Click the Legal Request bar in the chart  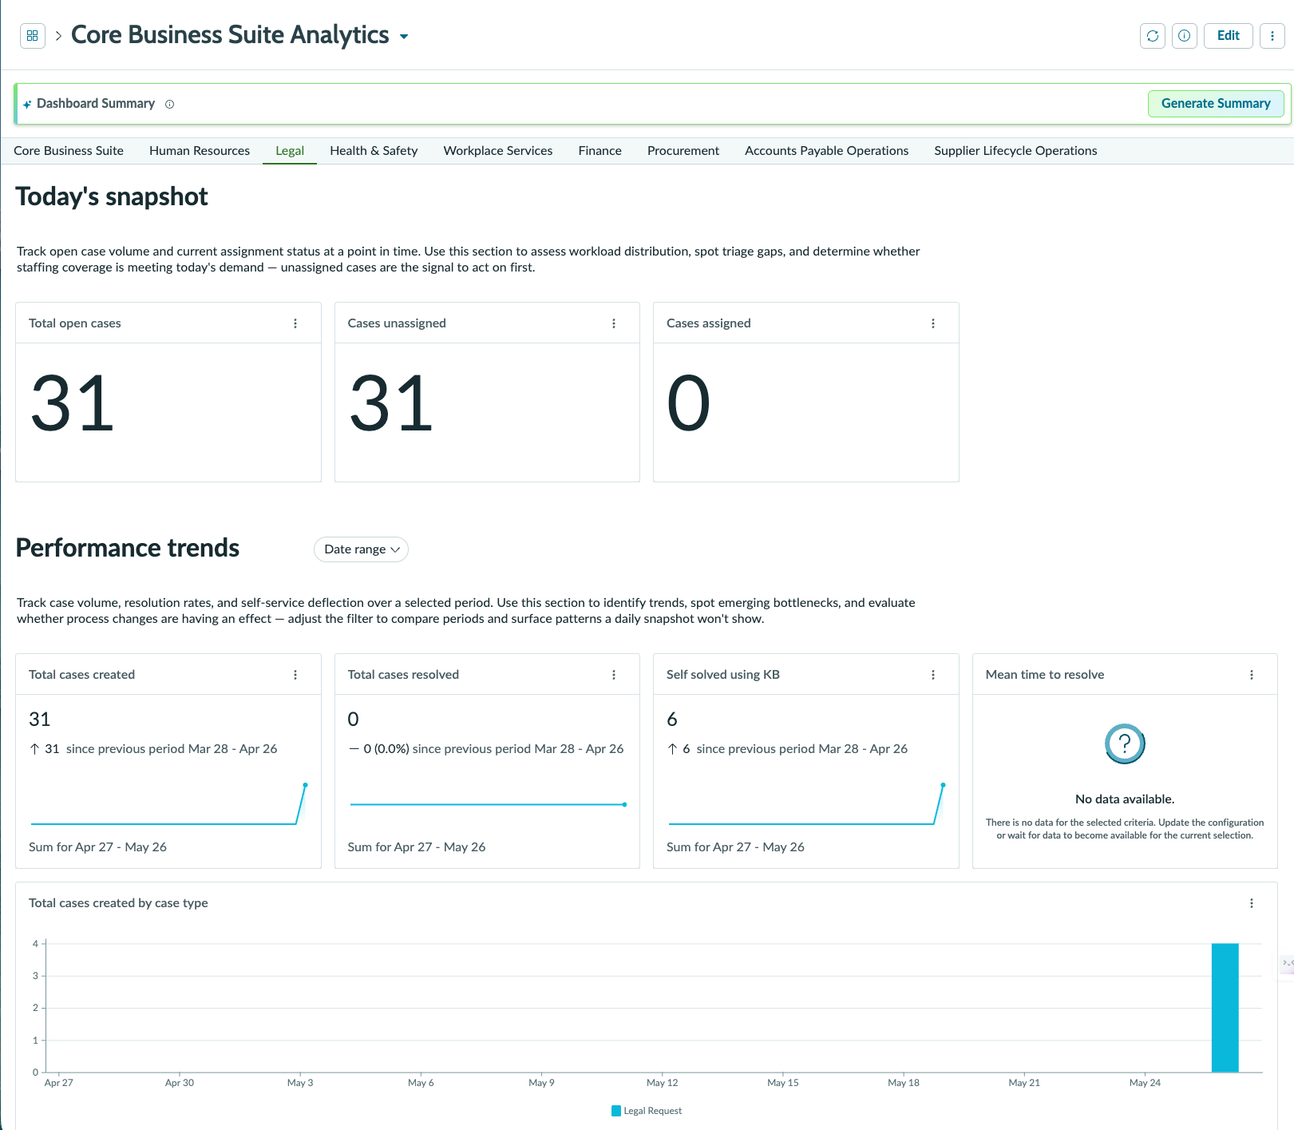(1225, 1008)
